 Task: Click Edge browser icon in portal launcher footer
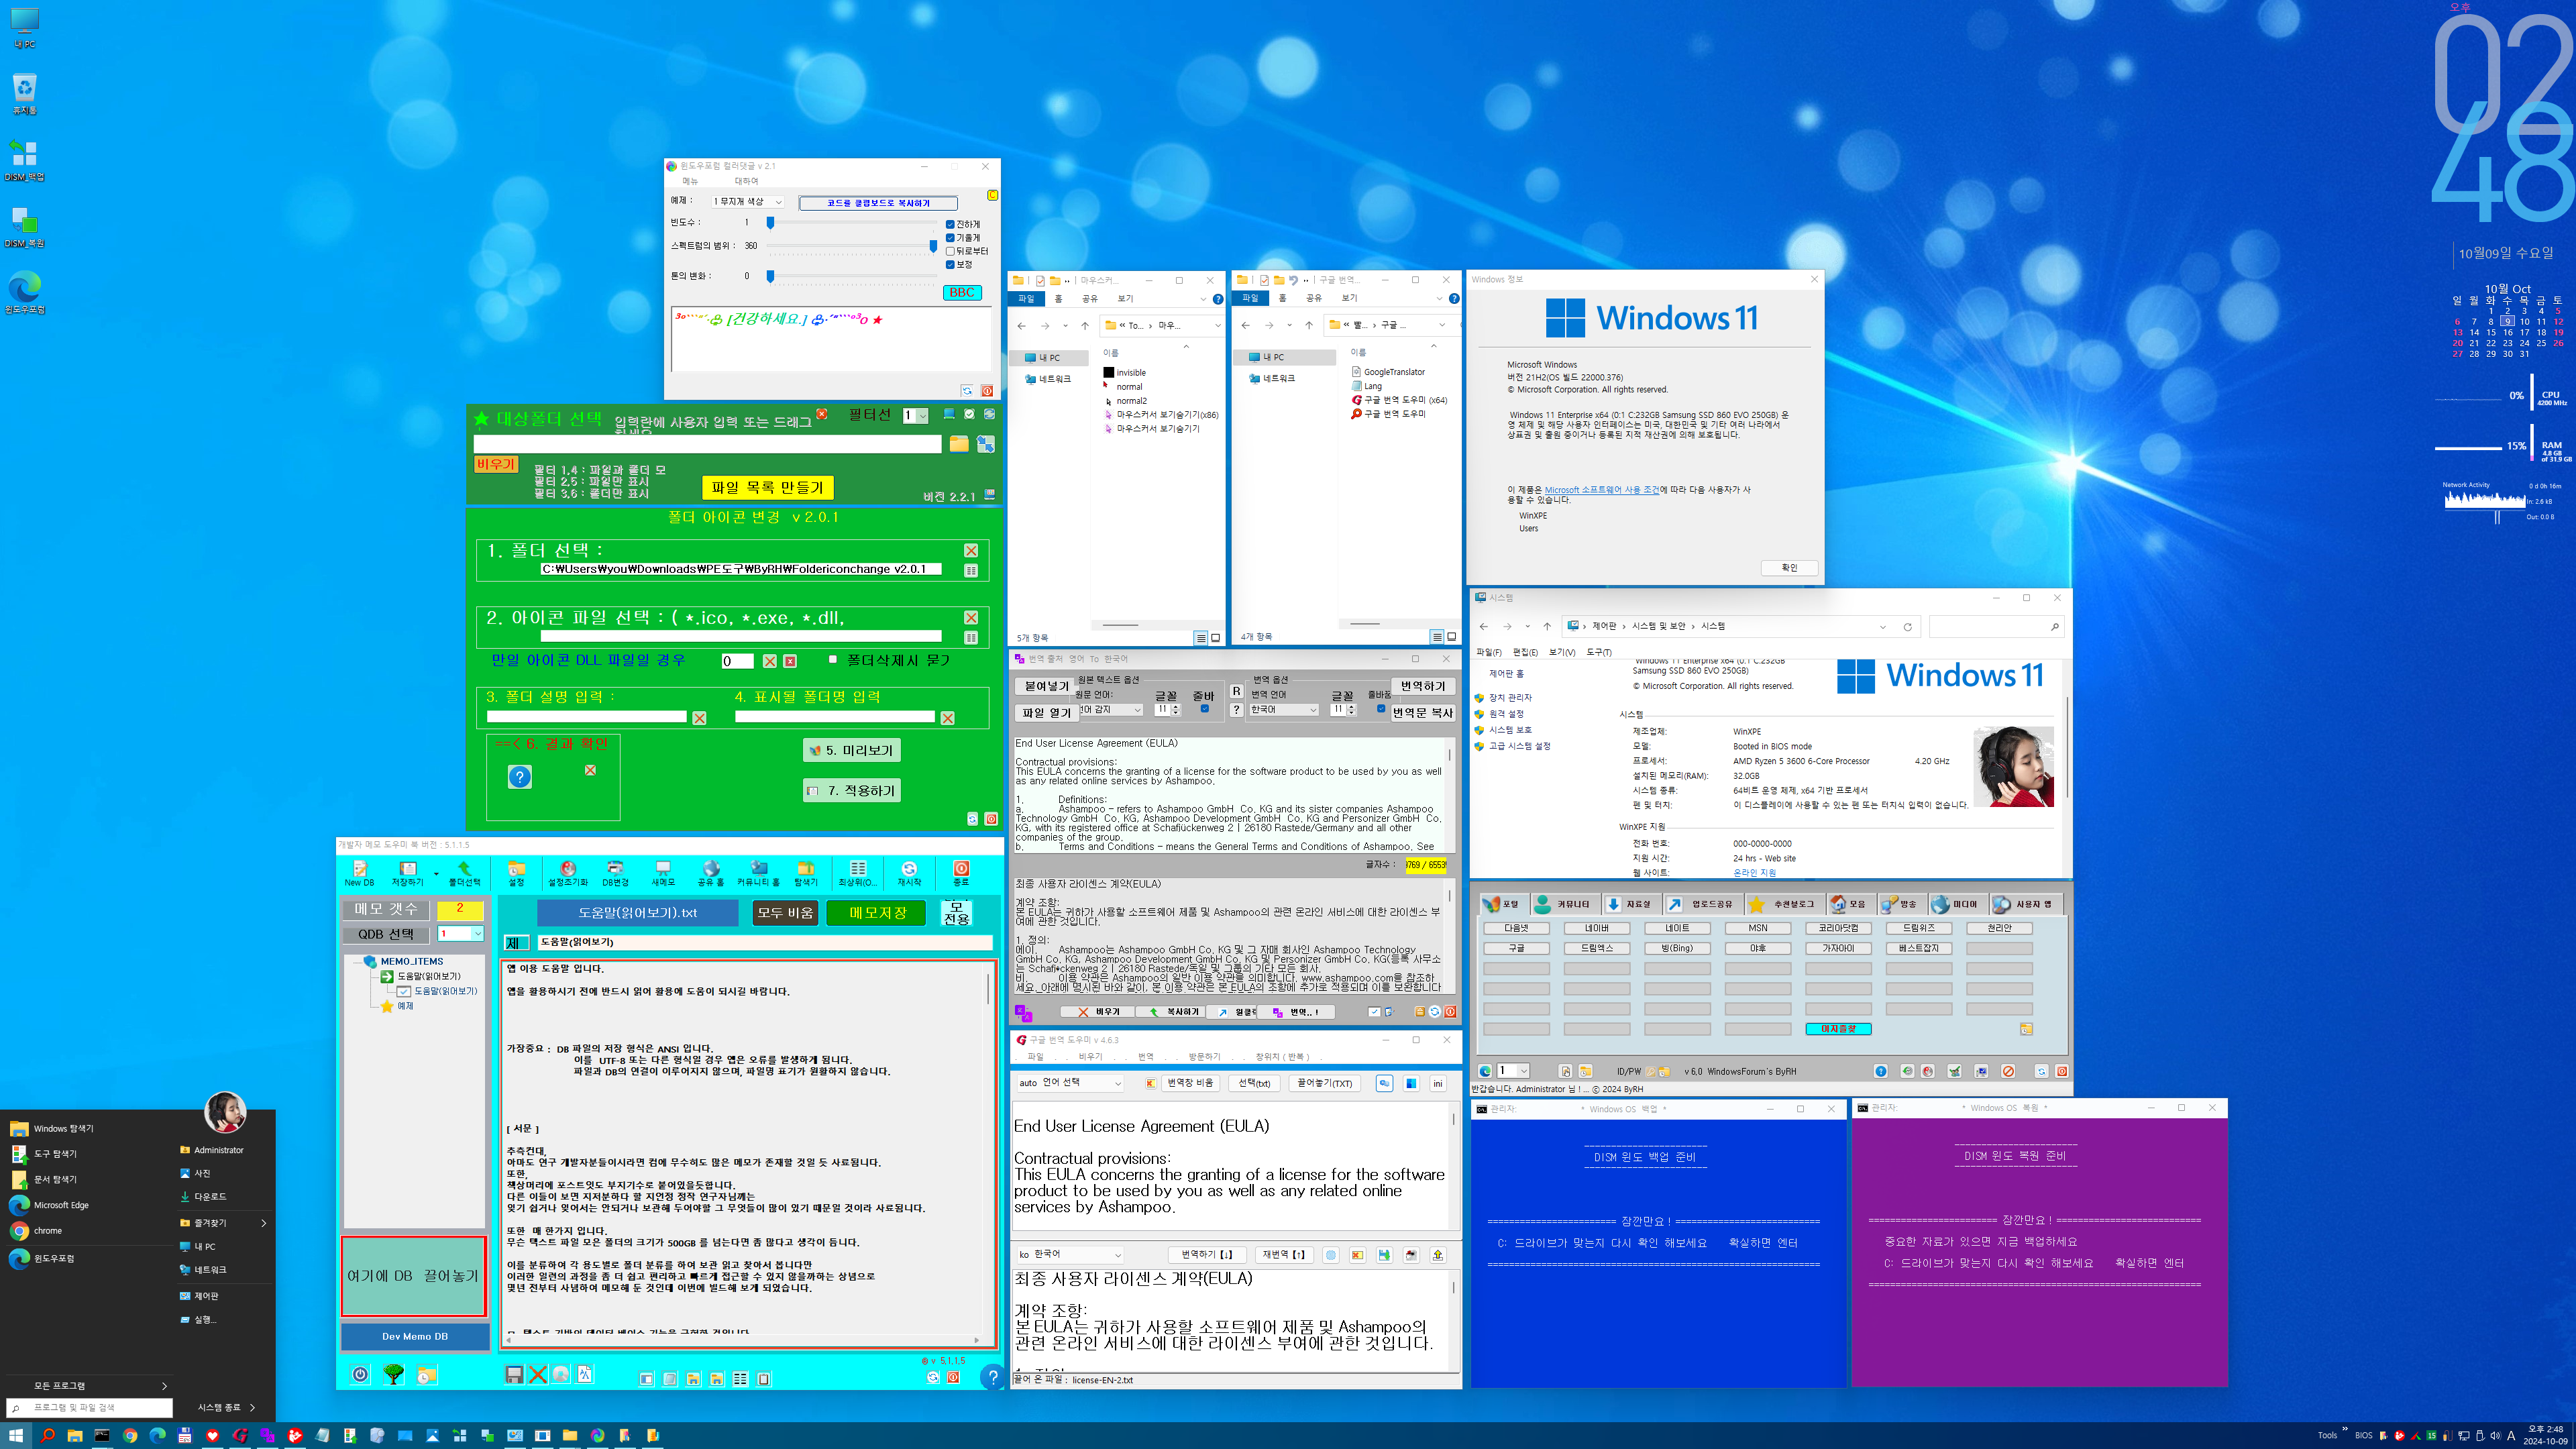[1485, 1071]
